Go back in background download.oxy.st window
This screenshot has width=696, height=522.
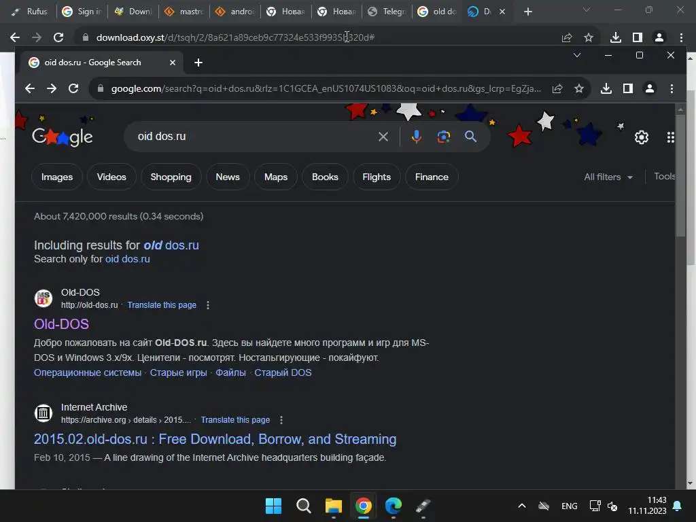[x=15, y=37]
